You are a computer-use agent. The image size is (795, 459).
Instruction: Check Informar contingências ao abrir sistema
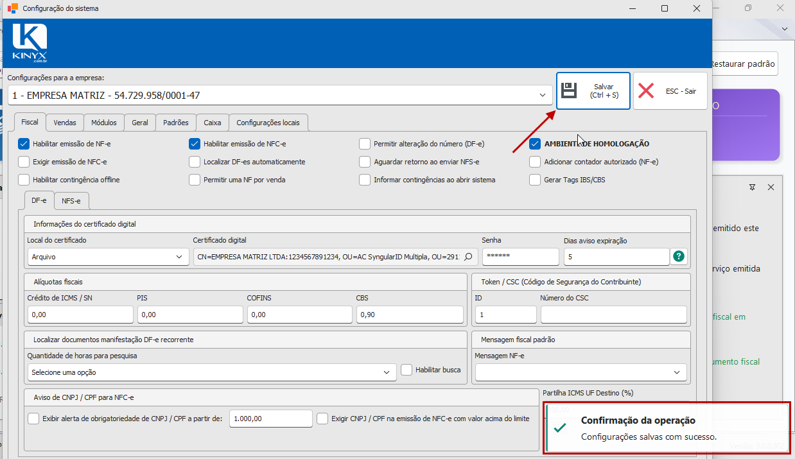coord(365,180)
